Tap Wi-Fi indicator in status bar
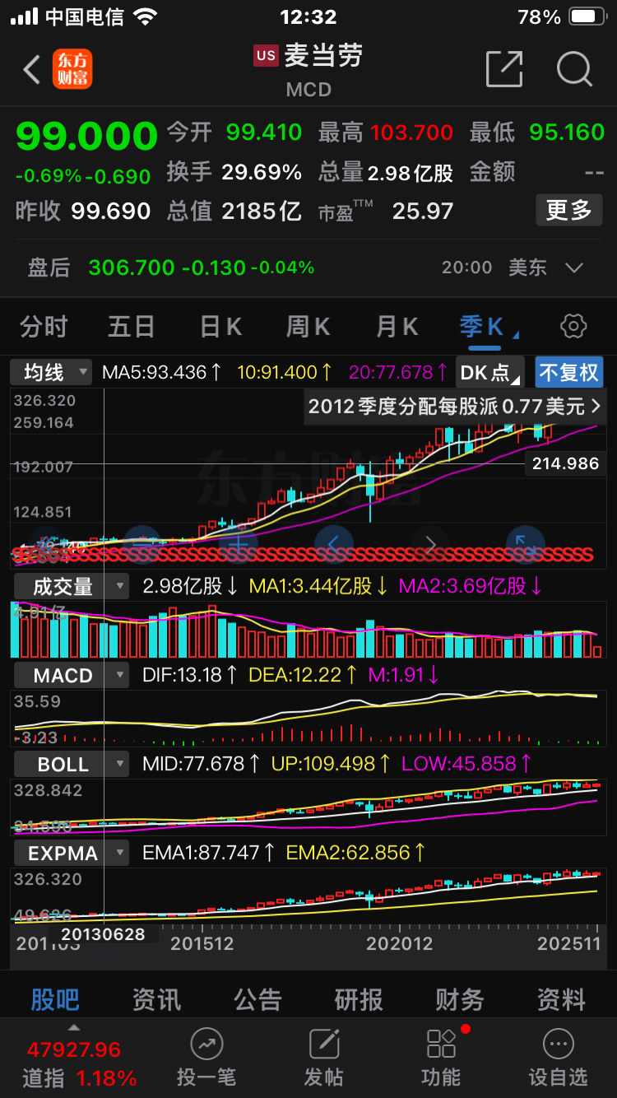Screen dimensions: 617x1098 (146, 16)
